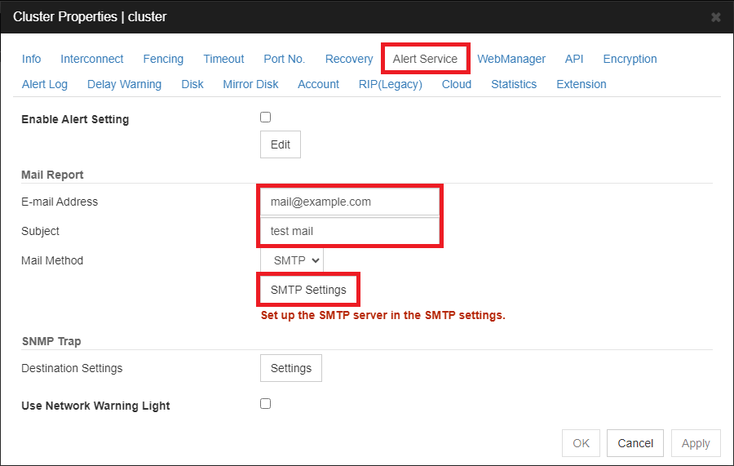The image size is (734, 466).
Task: Open the Mirror Disk tab
Action: (x=250, y=84)
